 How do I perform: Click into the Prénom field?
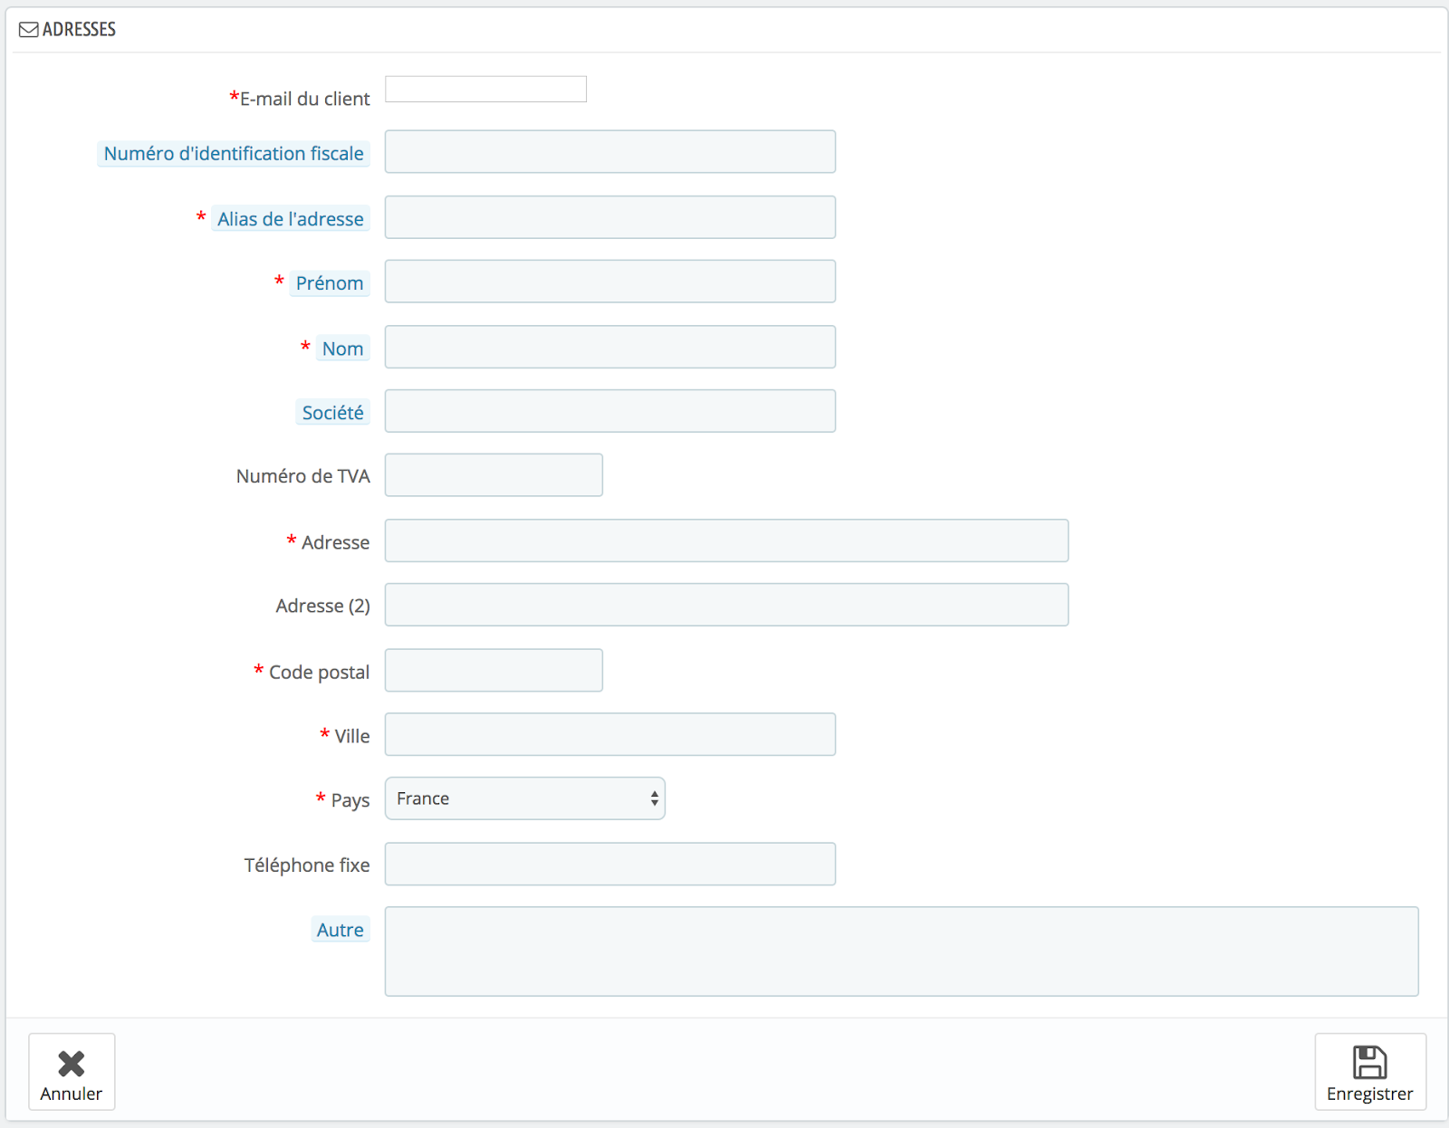click(x=609, y=282)
